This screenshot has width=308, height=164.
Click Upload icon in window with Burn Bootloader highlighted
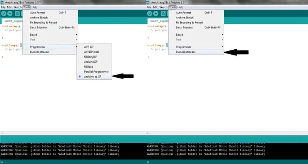tap(156, 13)
